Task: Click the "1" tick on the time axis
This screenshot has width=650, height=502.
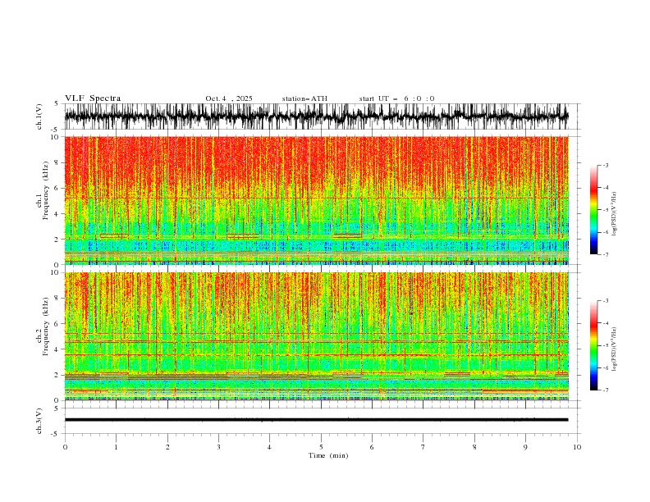Action: point(116,447)
